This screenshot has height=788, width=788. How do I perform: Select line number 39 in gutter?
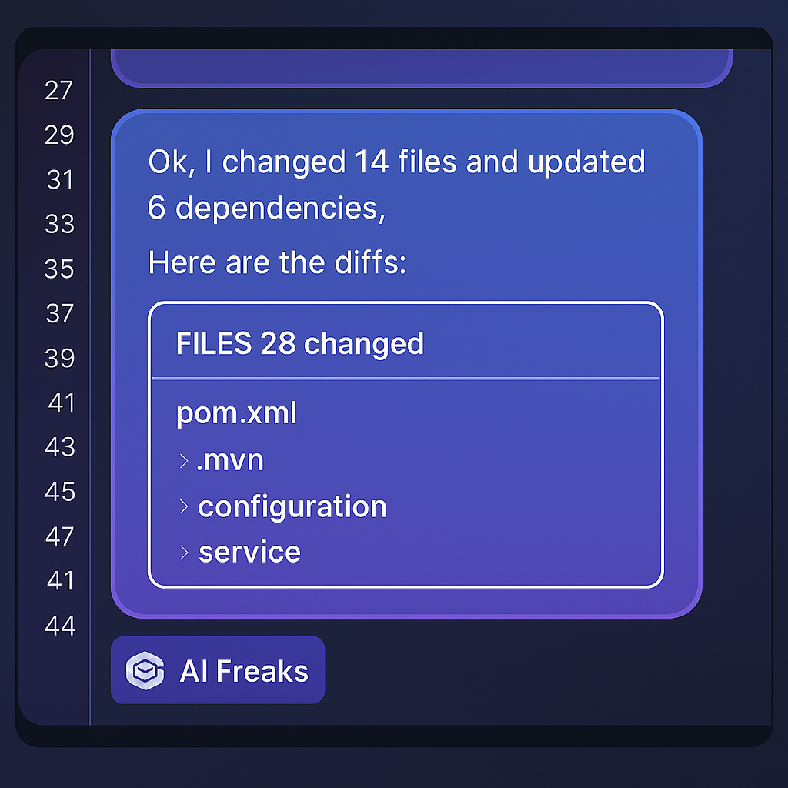[x=58, y=358]
